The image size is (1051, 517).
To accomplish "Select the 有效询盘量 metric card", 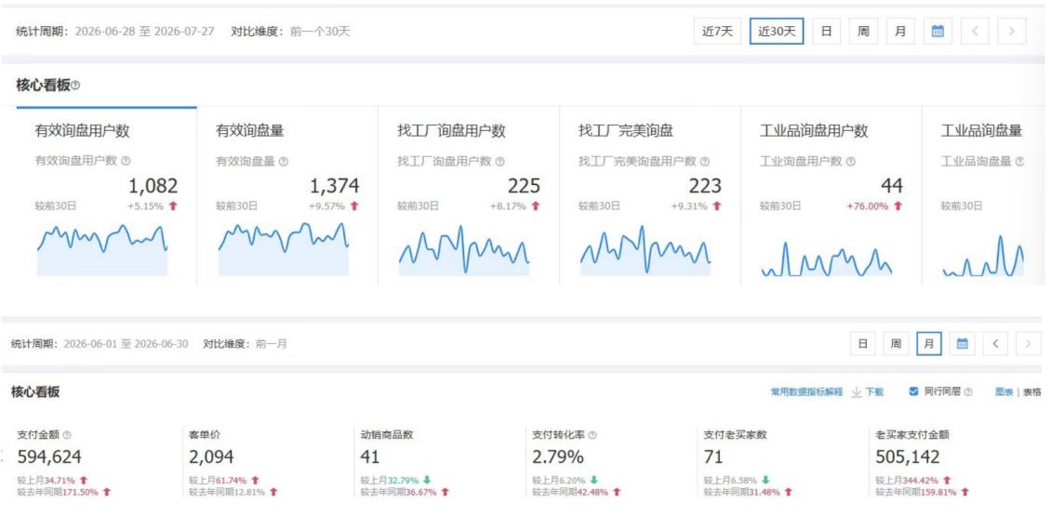I will click(287, 195).
